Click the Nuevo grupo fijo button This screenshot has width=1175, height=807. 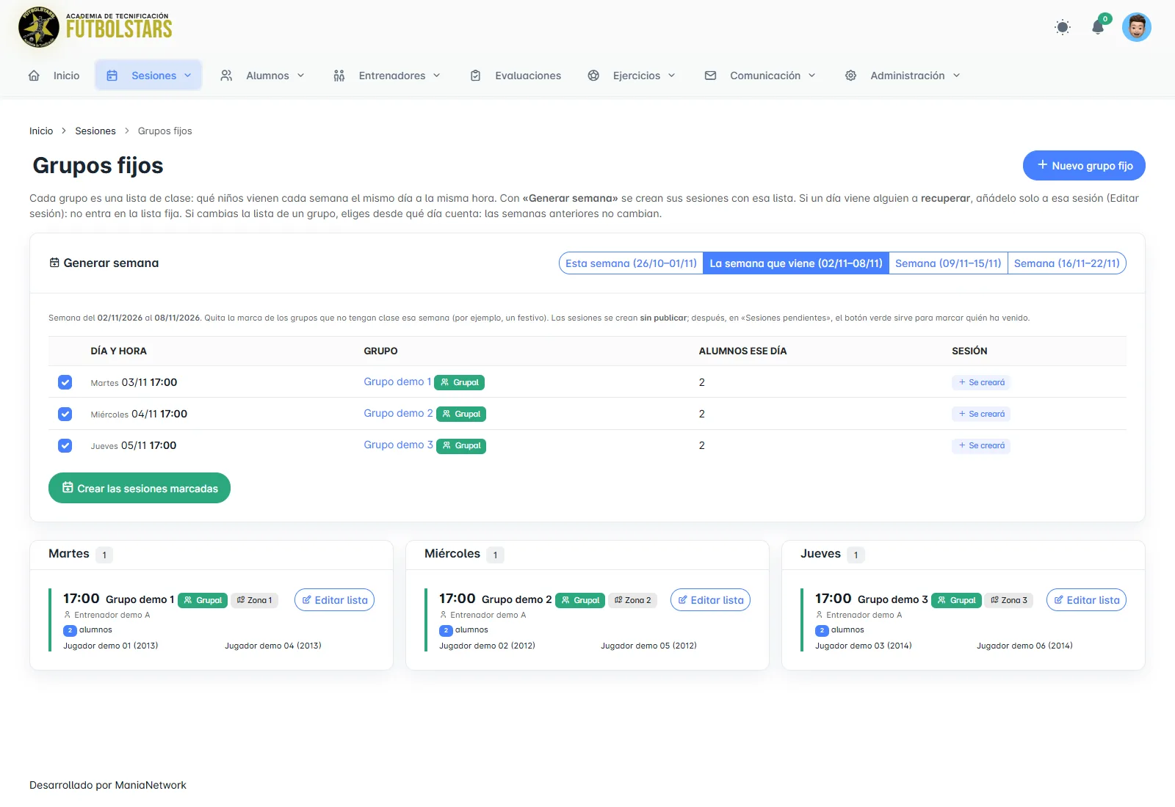(x=1084, y=166)
